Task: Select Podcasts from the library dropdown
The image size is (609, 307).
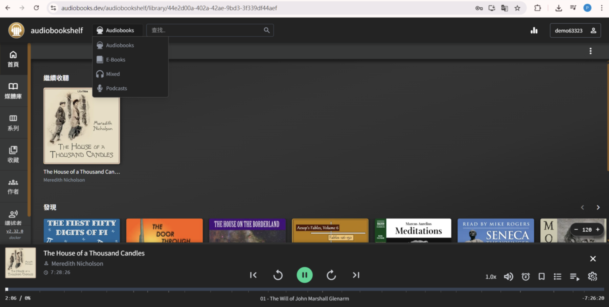Action: [116, 88]
